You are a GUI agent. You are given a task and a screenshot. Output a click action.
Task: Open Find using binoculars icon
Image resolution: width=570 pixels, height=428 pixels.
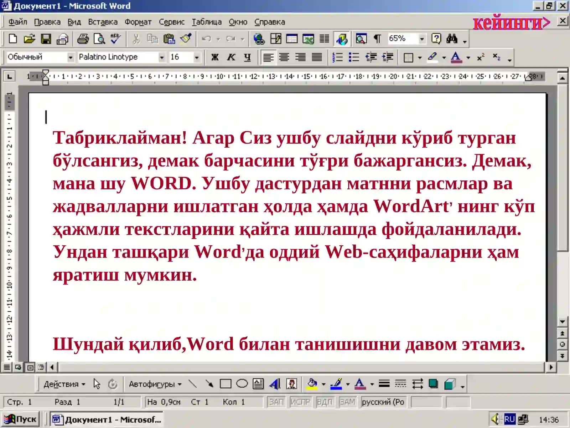[x=452, y=39]
